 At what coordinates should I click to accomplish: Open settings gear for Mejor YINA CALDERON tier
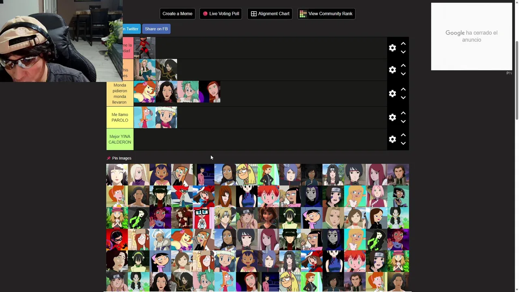click(392, 139)
